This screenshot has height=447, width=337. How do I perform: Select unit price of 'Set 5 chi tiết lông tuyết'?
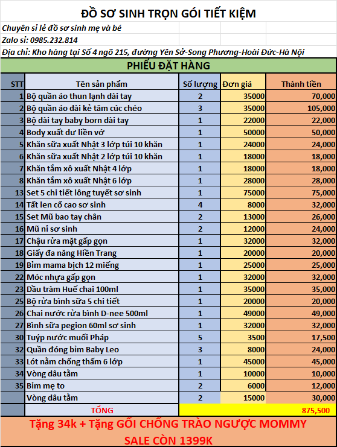tap(243, 192)
